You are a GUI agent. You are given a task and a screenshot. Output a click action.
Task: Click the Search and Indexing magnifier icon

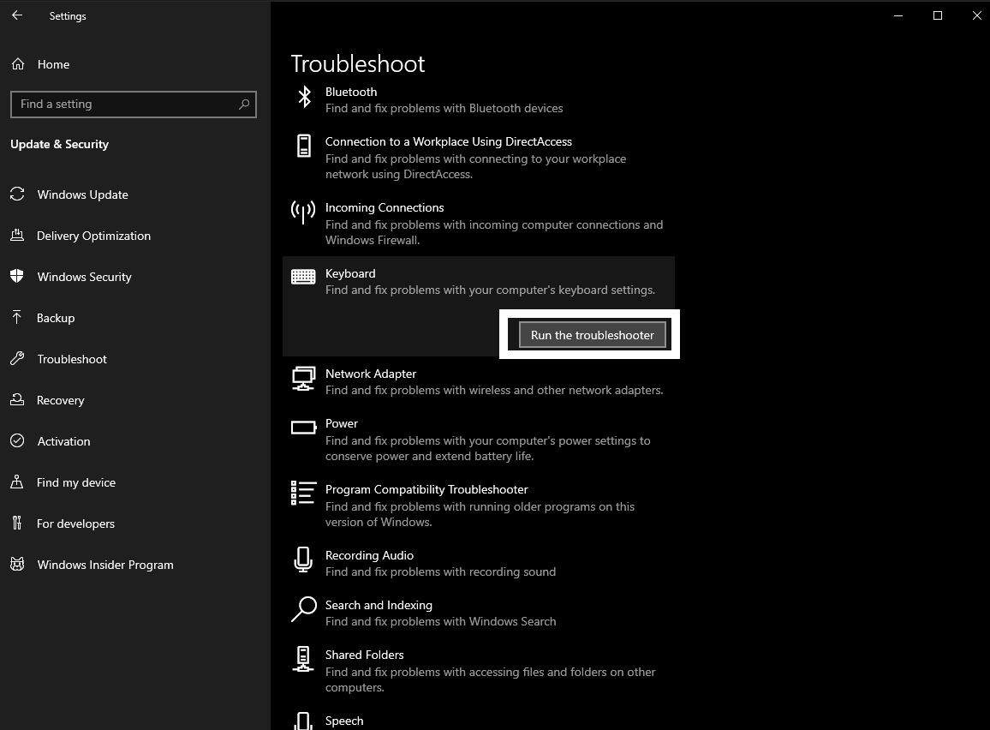(x=302, y=610)
